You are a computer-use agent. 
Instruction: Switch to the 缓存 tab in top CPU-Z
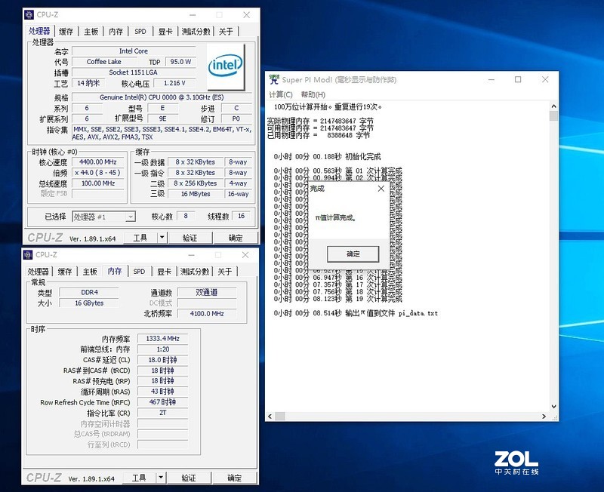point(64,31)
